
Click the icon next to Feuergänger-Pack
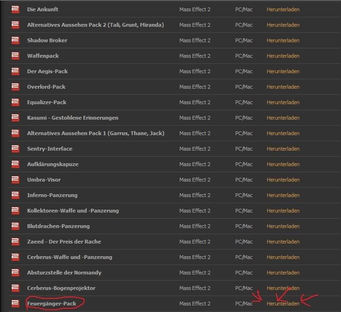pos(15,304)
